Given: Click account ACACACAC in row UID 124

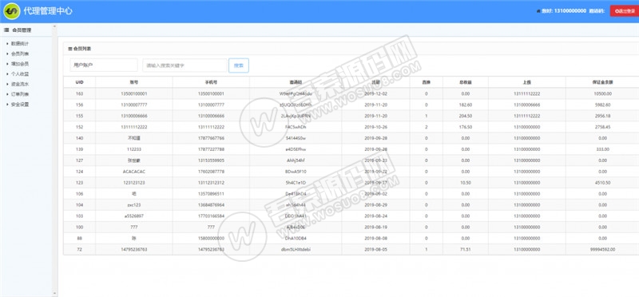Looking at the screenshot, I should [x=133, y=172].
